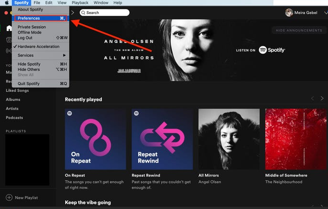The height and width of the screenshot is (209, 328).
Task: Enable Private Session from the menu
Action: [41, 27]
